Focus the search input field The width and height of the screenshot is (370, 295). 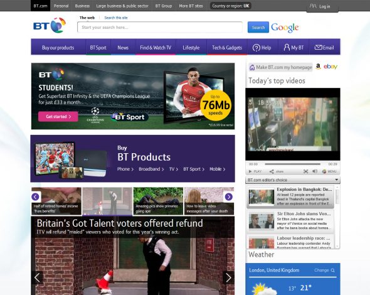tap(160, 28)
